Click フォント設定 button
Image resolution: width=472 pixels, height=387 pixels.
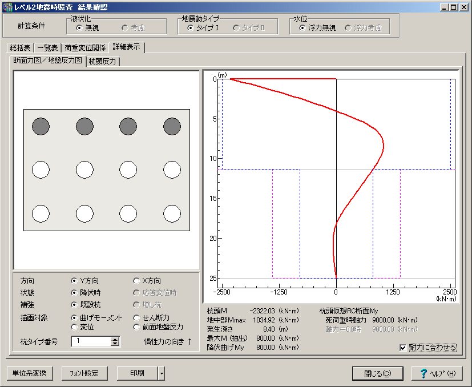[84, 373]
